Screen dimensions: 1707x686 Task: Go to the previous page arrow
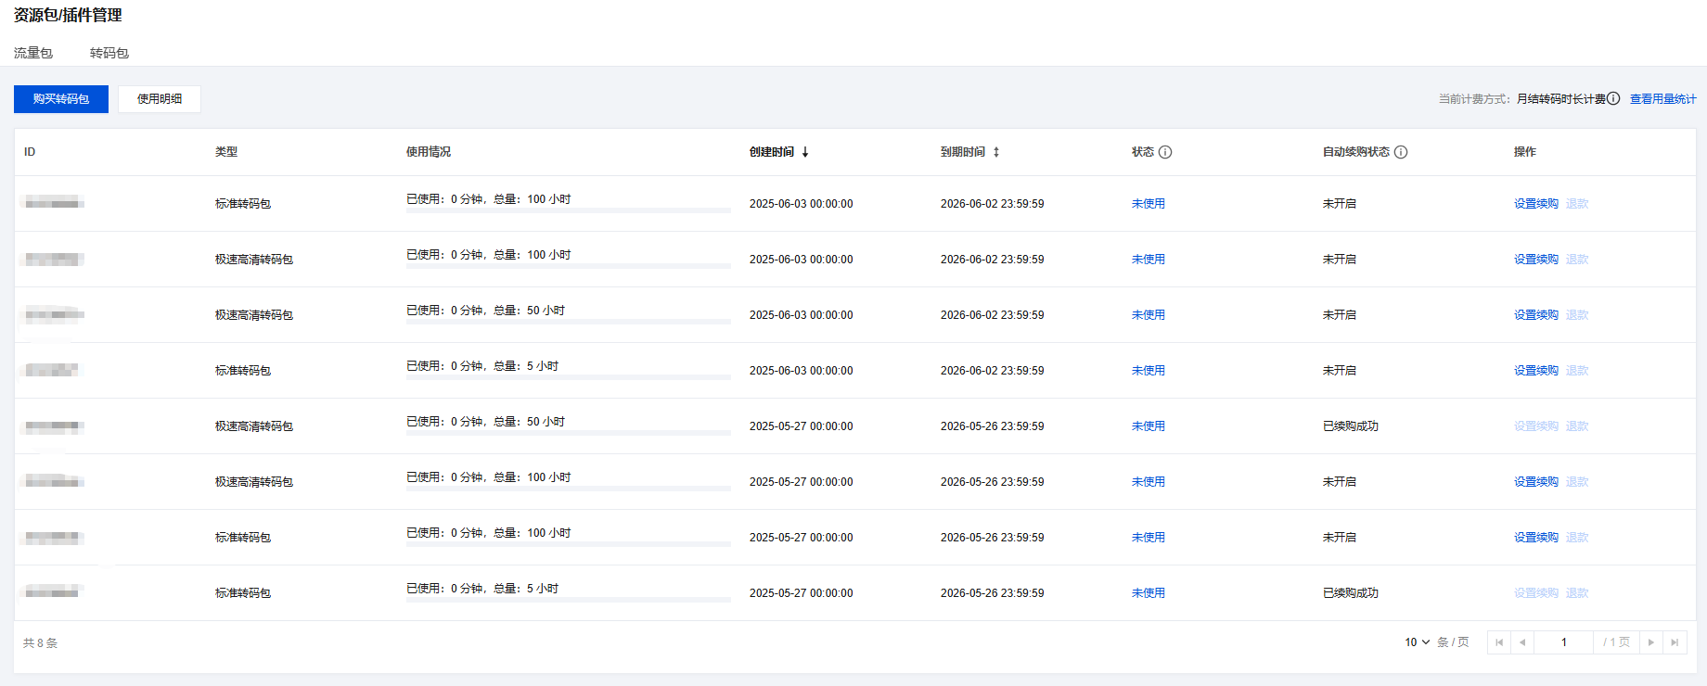(1522, 642)
